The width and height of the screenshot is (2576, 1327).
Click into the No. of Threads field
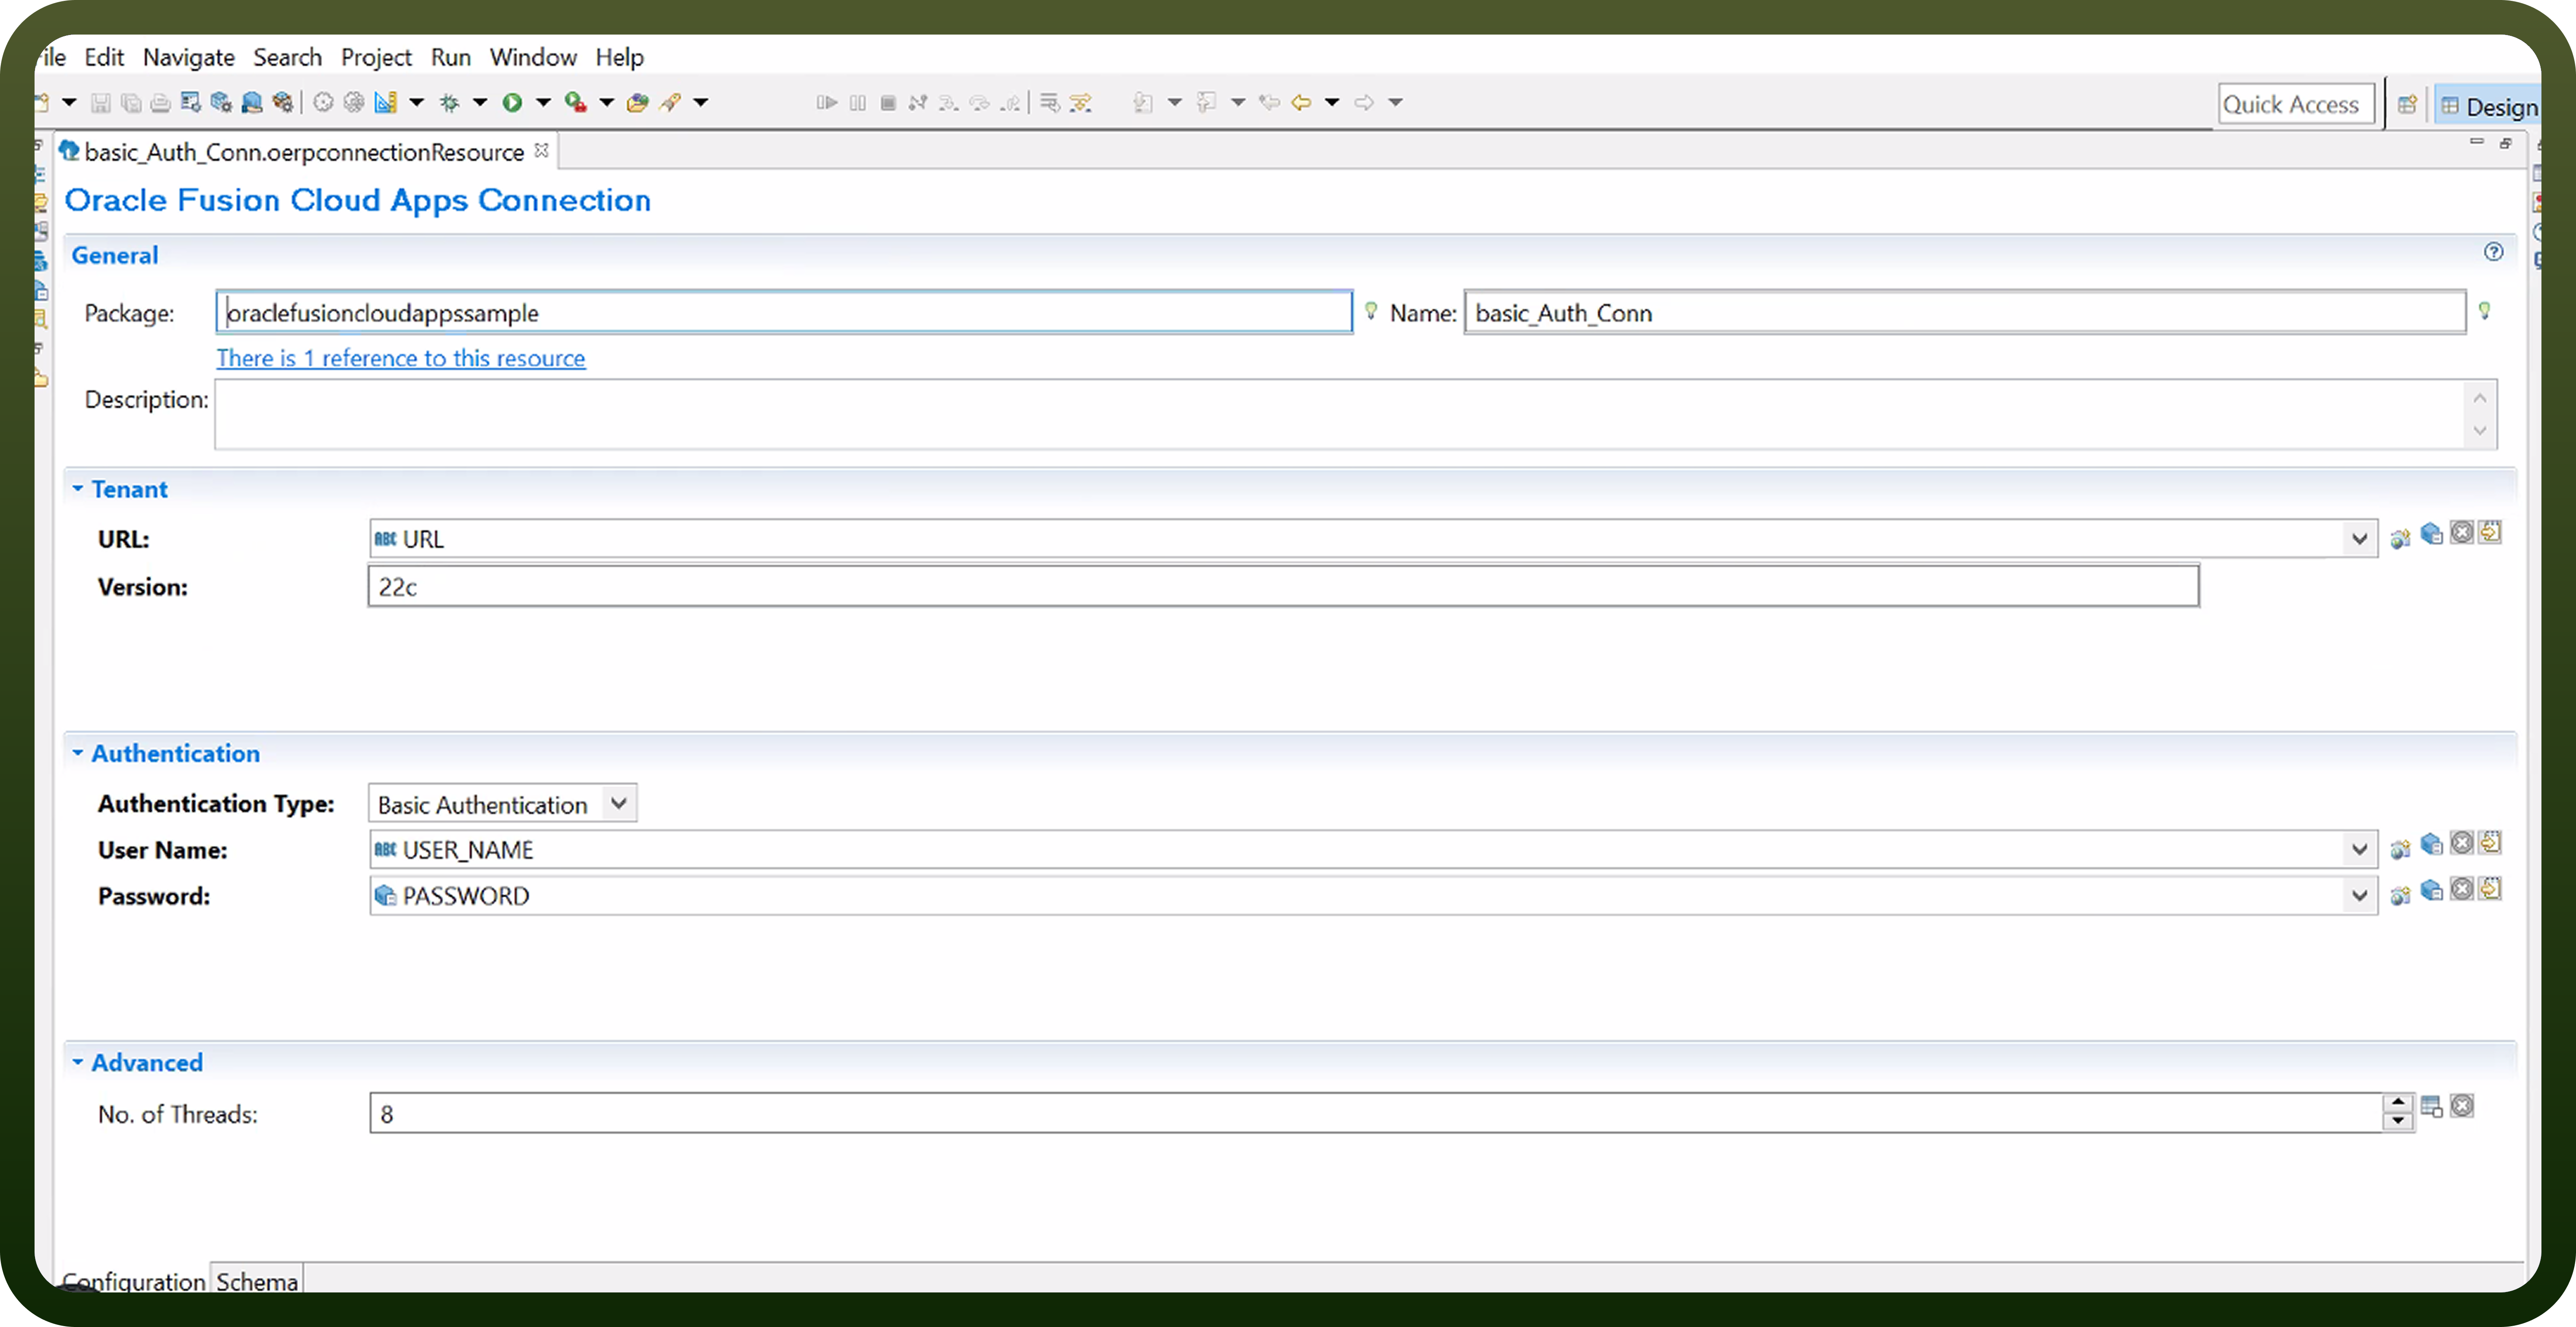click(x=1376, y=1113)
